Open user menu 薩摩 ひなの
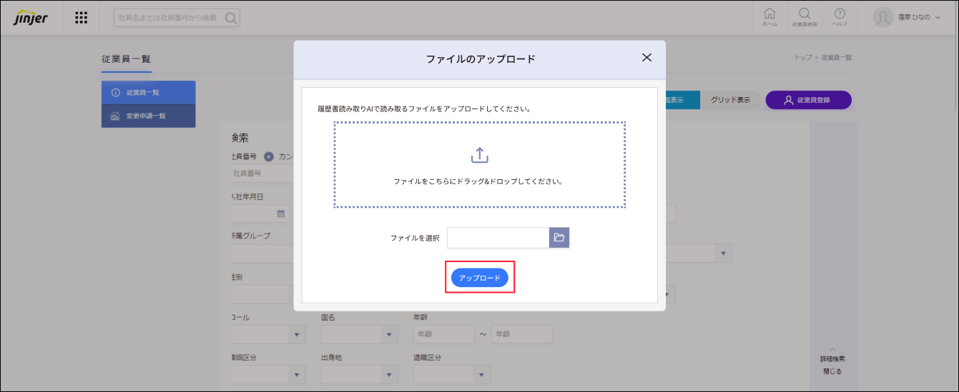959x392 pixels. pos(907,18)
